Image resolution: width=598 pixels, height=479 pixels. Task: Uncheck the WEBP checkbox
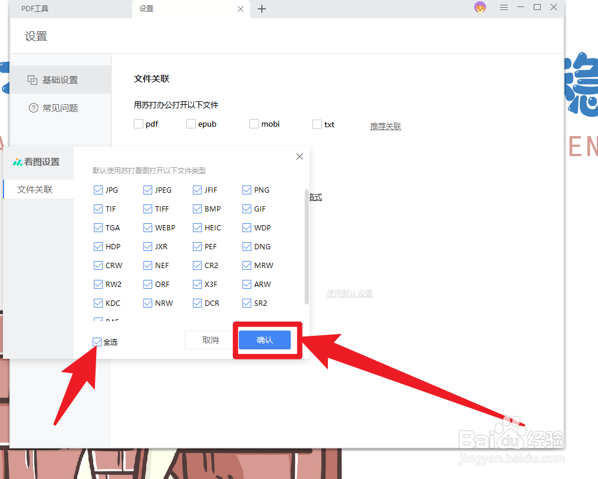[147, 227]
